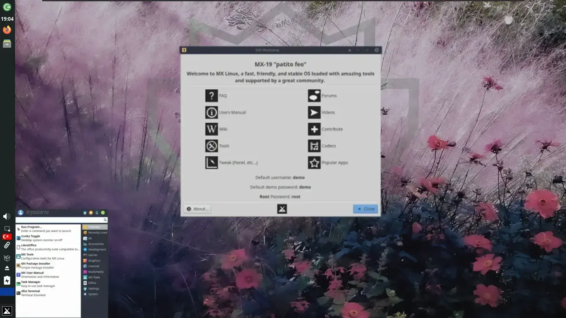The image size is (566, 318).
Task: Open the Wiki W icon
Action: tap(211, 129)
